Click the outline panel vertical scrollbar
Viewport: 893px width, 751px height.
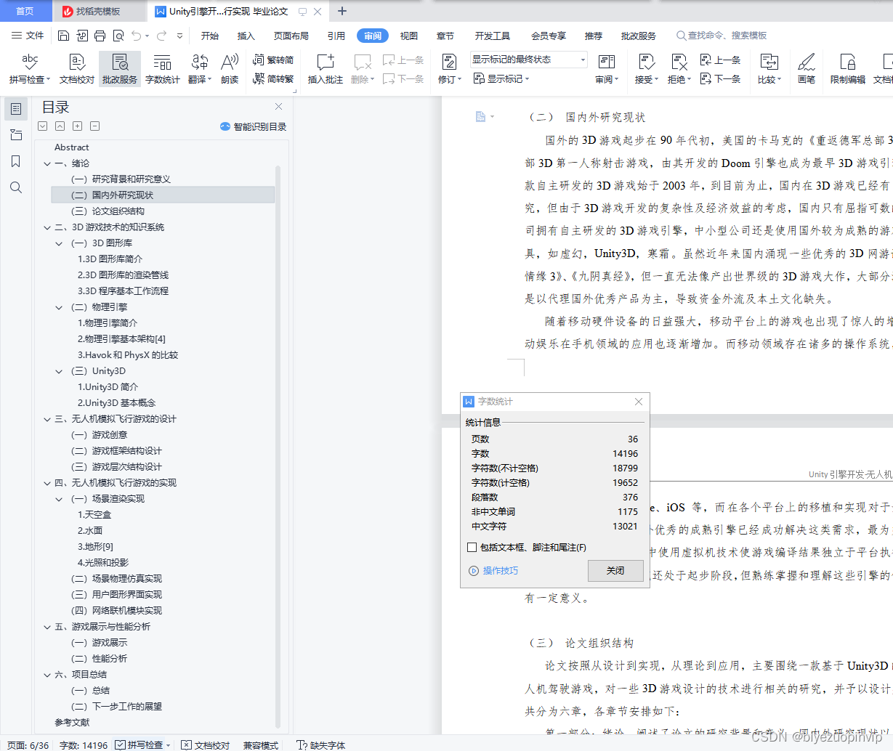pos(278,446)
